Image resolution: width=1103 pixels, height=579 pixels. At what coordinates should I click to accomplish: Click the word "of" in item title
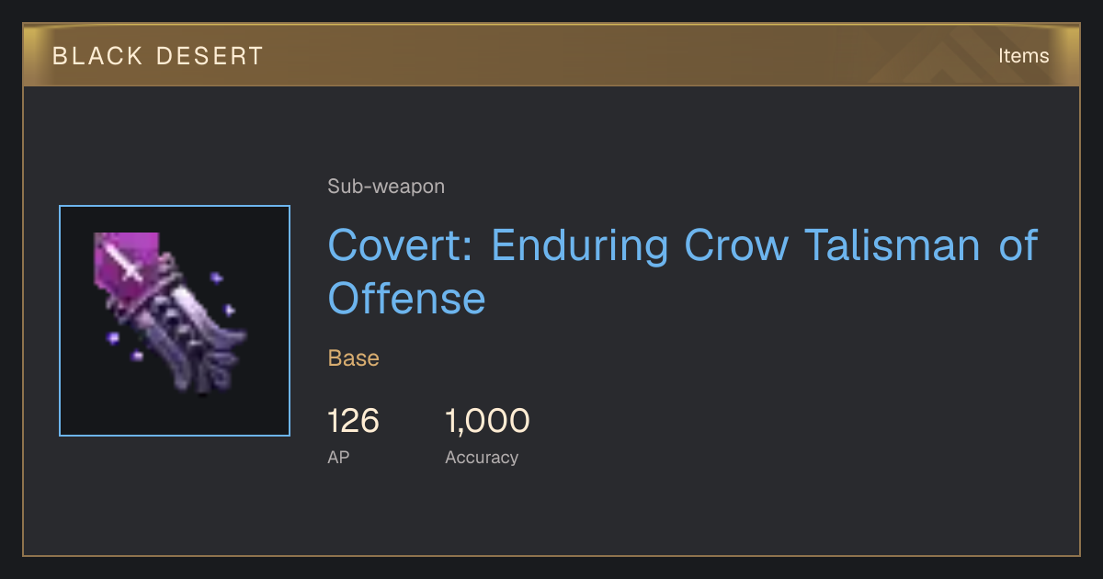point(1018,245)
